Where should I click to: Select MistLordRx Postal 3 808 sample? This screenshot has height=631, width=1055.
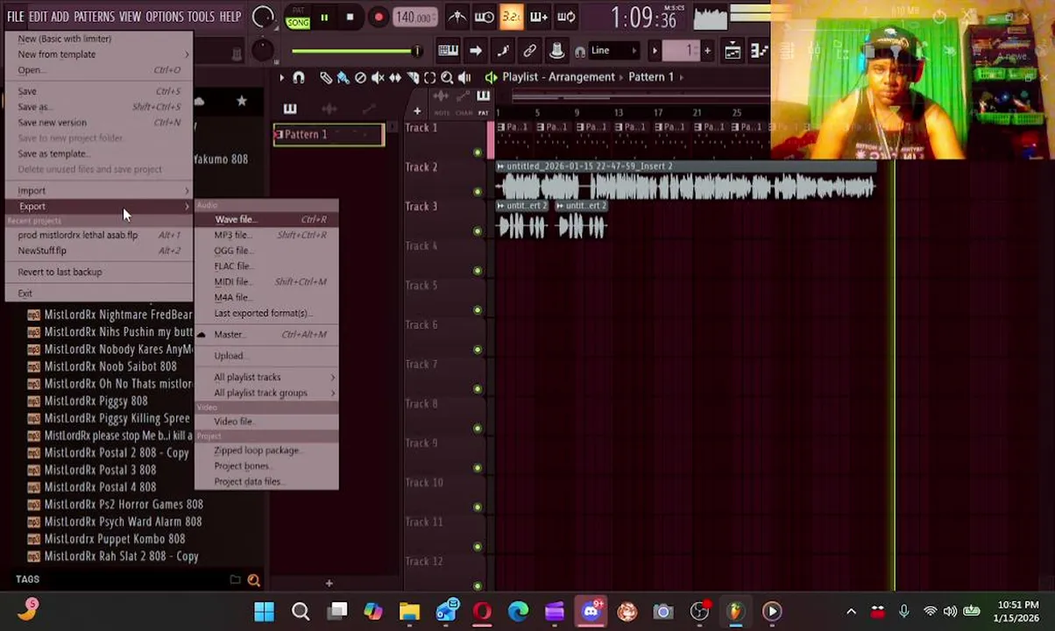coord(100,470)
